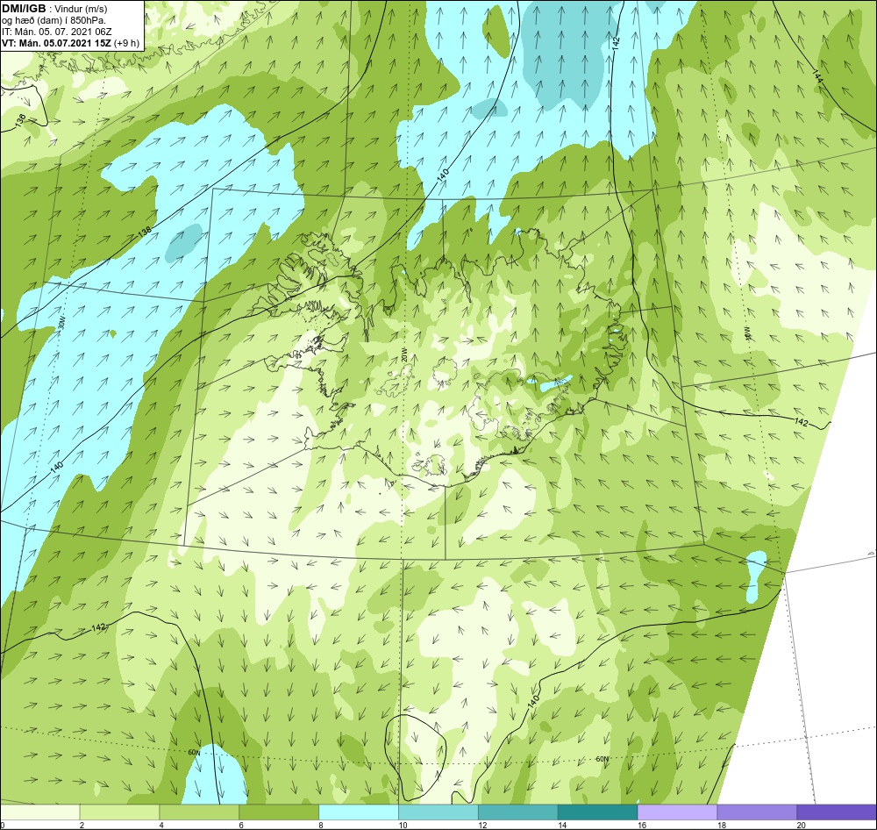Choose the 14–16 m/s dark teal legend swatch
This screenshot has height=830, width=877.
[597, 812]
